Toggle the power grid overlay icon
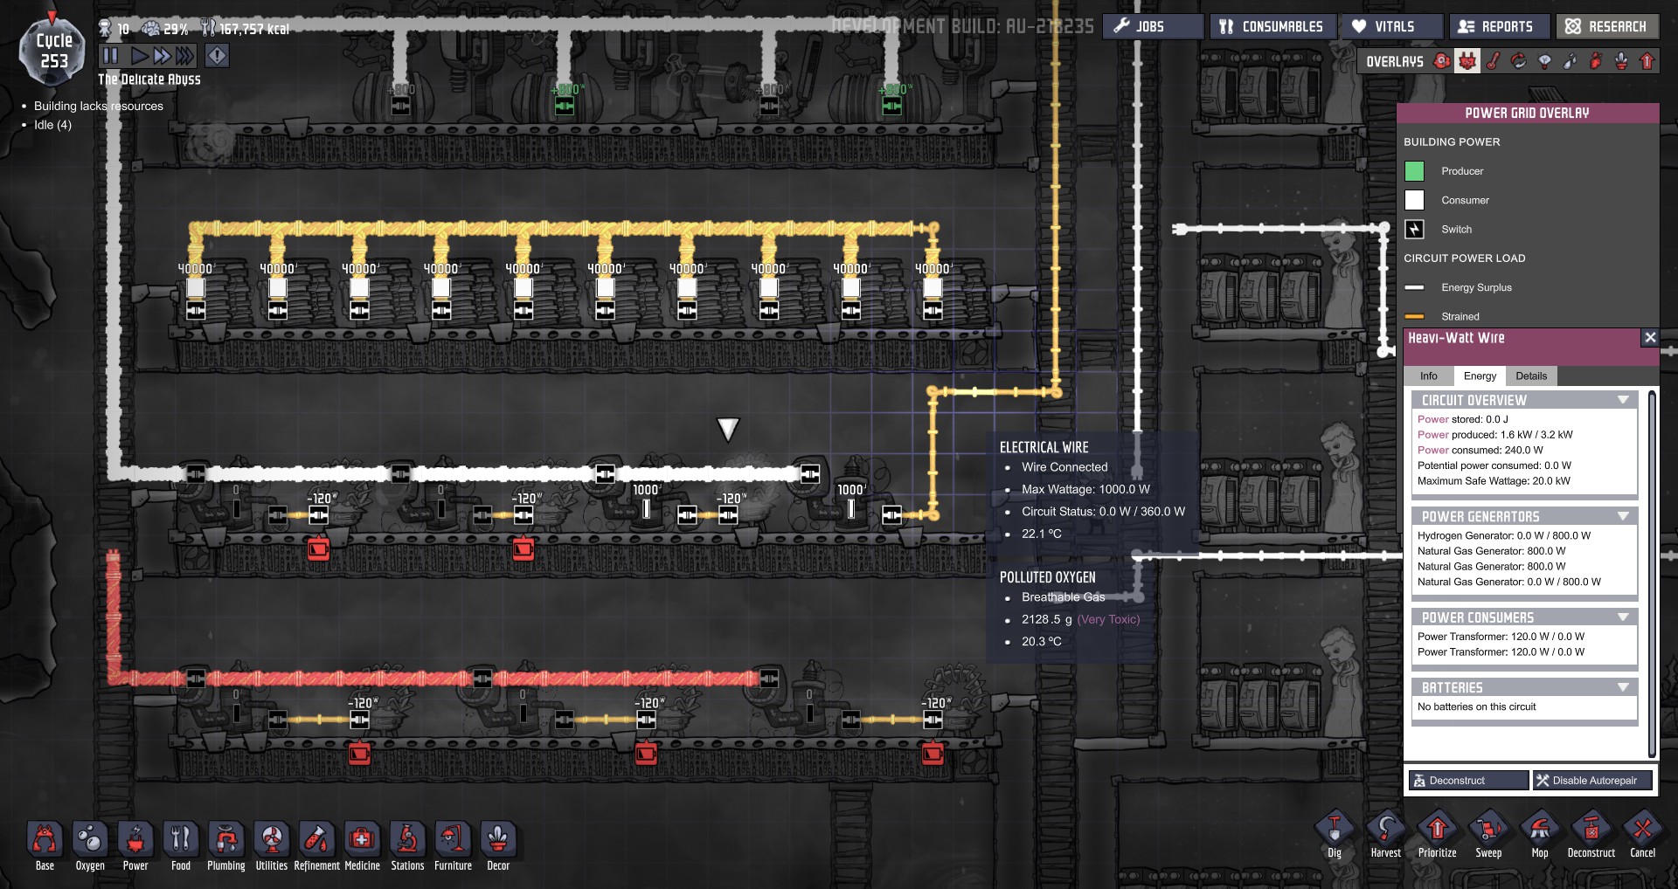The width and height of the screenshot is (1678, 889). pos(1467,61)
